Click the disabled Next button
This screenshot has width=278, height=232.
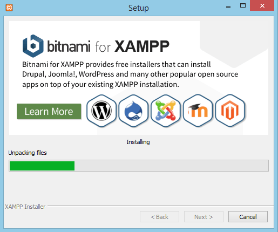204,217
